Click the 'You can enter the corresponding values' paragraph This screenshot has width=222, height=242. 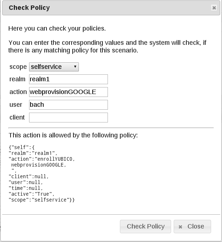(x=107, y=46)
